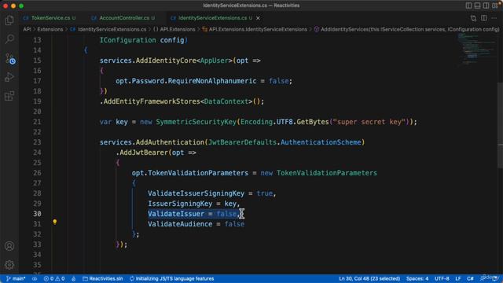Split the editor to the right

[484, 18]
